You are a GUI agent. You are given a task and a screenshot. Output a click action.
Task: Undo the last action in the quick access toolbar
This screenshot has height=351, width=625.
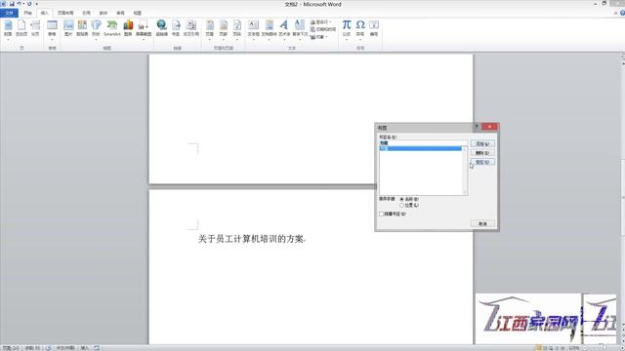tap(19, 4)
